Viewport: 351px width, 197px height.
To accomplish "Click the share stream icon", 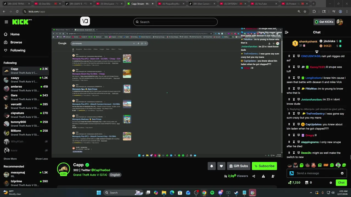I will pos(254,176).
